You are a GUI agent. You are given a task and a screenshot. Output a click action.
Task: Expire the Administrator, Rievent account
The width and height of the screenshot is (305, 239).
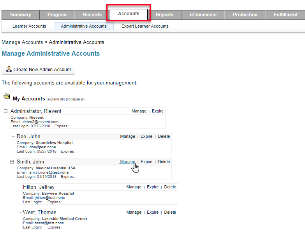(157, 111)
